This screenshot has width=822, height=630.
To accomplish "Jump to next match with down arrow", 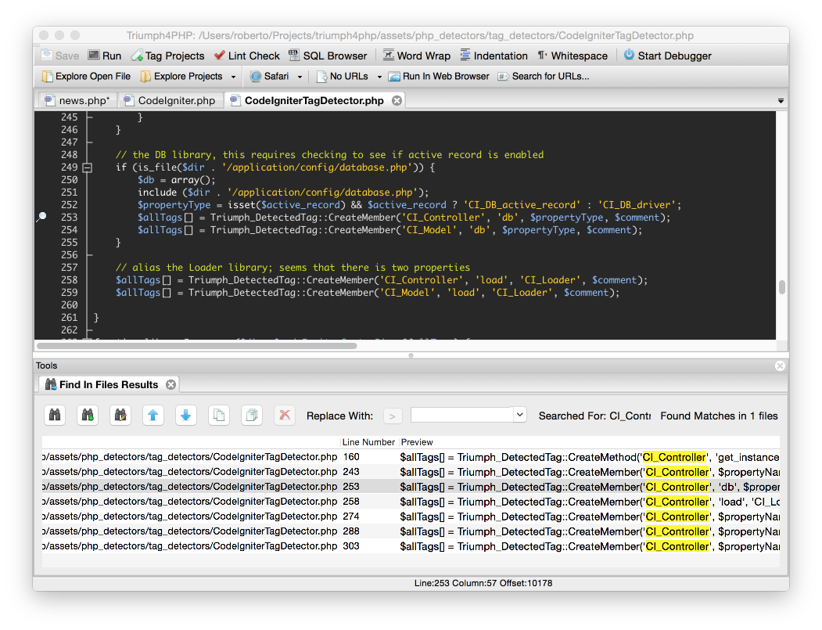I will pos(186,416).
